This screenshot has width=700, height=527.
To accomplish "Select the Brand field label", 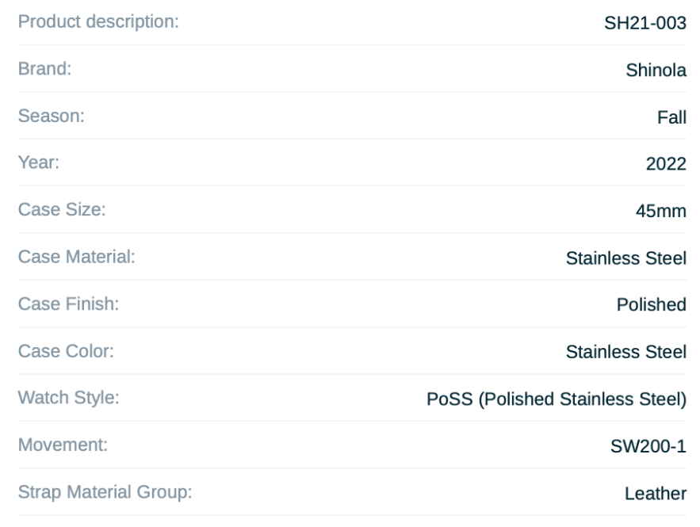I will coord(44,69).
